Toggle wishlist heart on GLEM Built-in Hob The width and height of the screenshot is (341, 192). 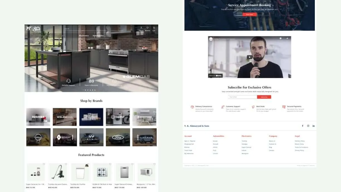click(110, 164)
